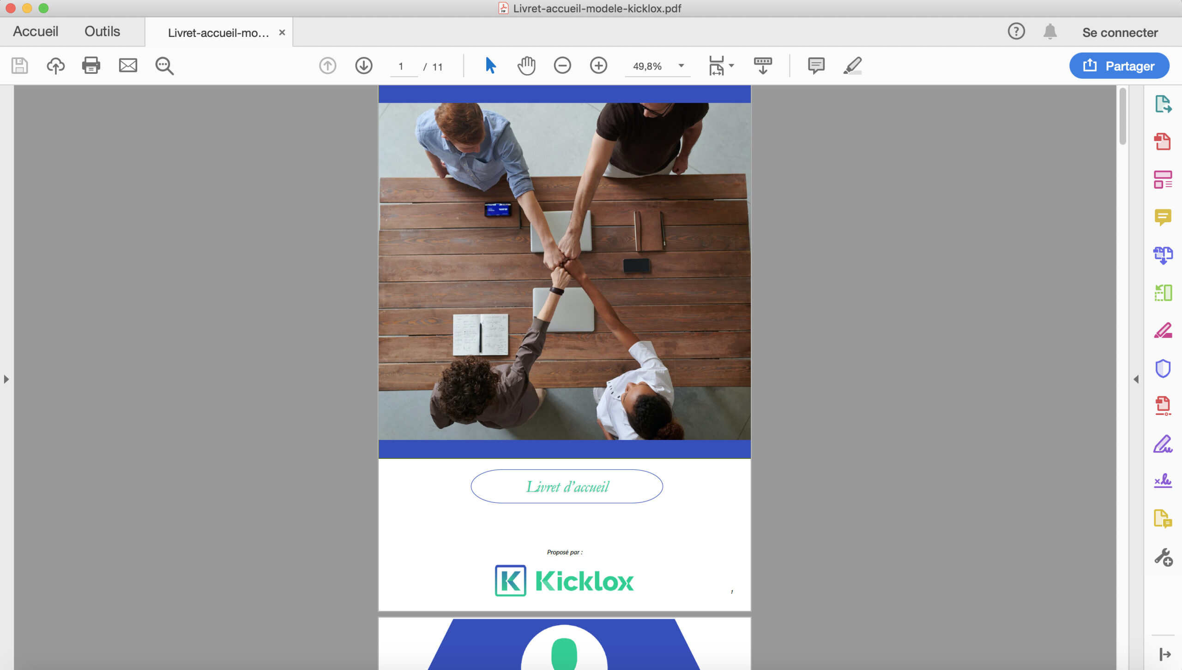This screenshot has height=670, width=1182.
Task: Select the Livret-accueil-mo… document tab
Action: click(x=218, y=33)
